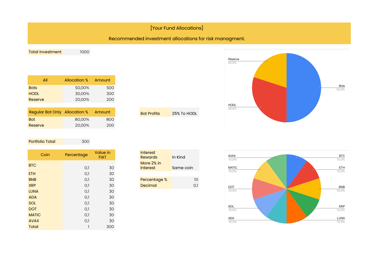Click the Bots allocation 50,00% cell
Screen dimensions: 379x253
76,88
